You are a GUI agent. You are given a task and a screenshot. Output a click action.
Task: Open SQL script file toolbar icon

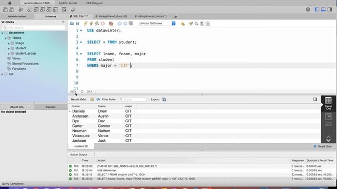point(12,9)
